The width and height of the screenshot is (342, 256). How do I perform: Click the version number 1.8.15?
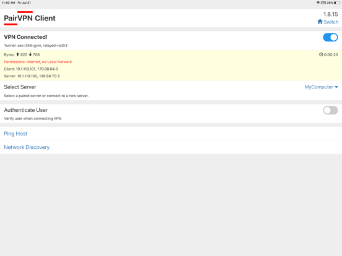(x=330, y=14)
